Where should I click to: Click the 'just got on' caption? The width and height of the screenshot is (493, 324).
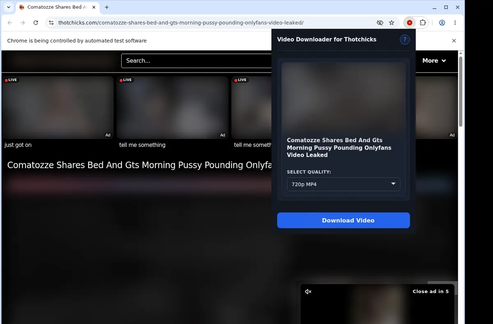click(18, 145)
